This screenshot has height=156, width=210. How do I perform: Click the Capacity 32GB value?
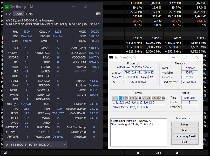click(x=58, y=32)
